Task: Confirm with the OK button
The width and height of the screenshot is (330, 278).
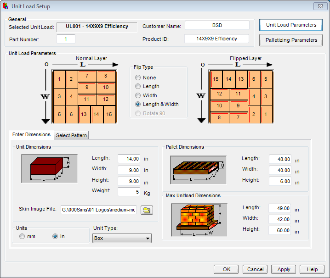Action: 226,269
